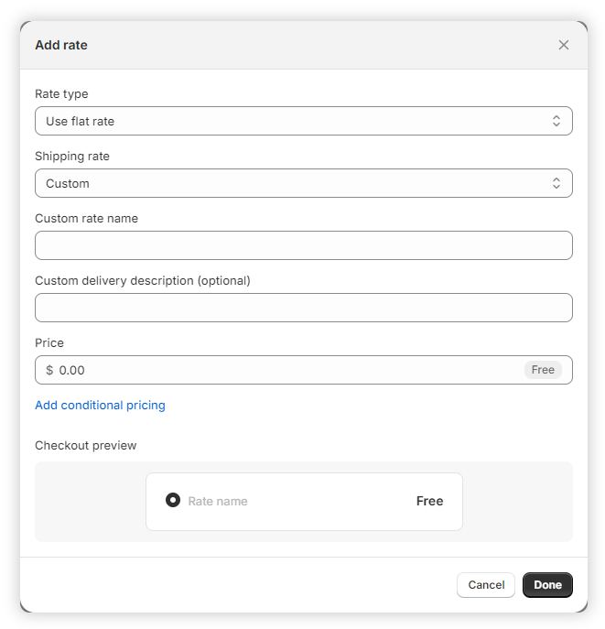Click the 'Custom rate name' label
Screen dimensions: 605x629
(86, 218)
